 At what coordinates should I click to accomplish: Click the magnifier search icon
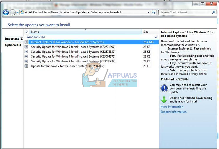point(214,12)
